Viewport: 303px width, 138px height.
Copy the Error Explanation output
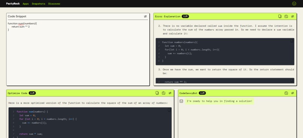coord(280,16)
